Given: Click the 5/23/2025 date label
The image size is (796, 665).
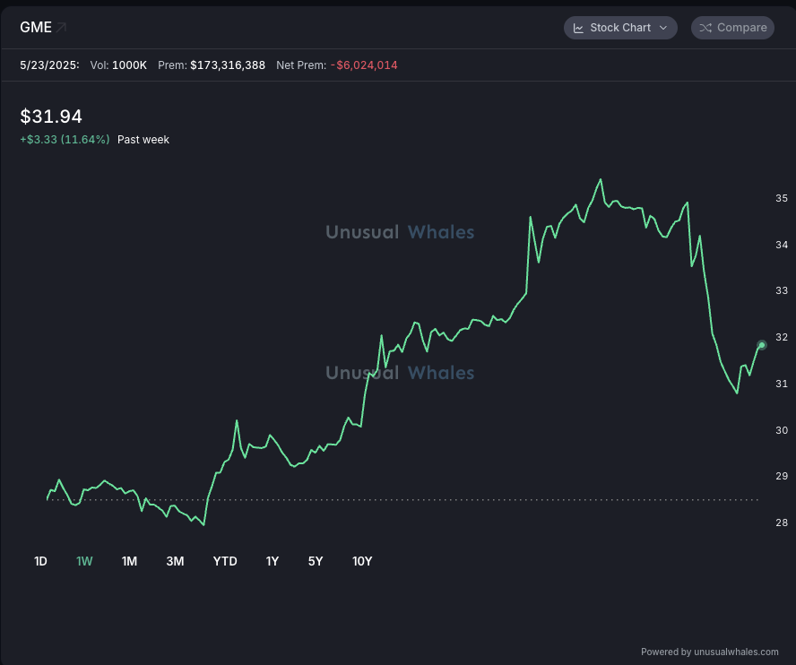Looking at the screenshot, I should (x=49, y=65).
